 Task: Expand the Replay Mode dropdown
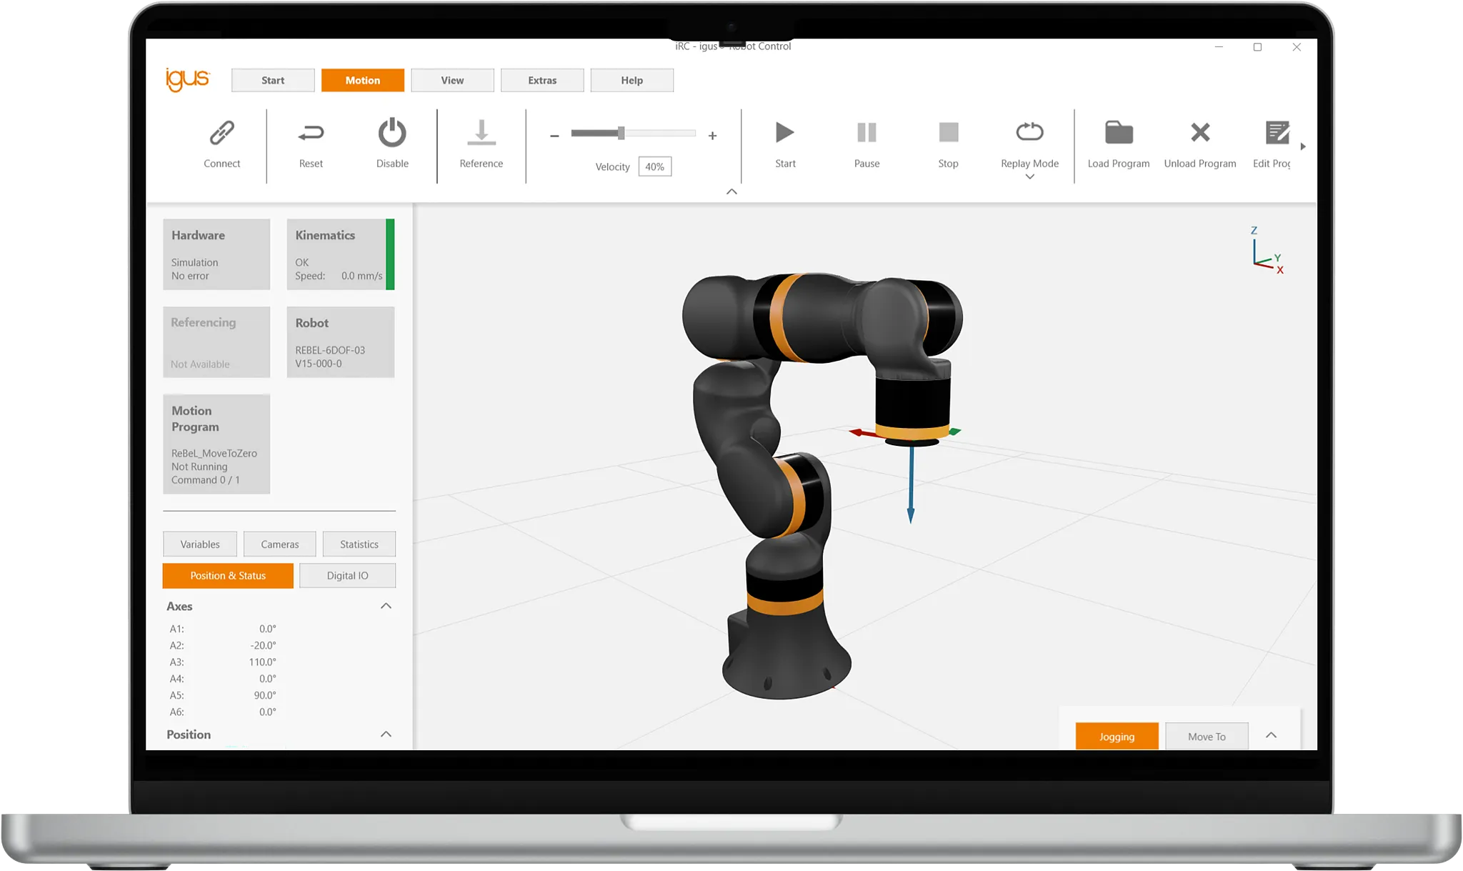coord(1029,176)
